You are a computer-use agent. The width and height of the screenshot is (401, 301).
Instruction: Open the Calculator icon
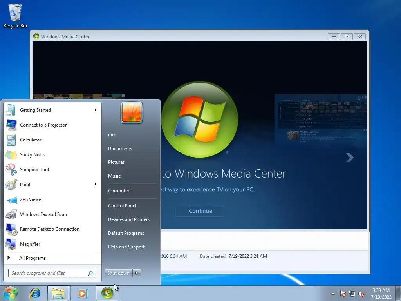[11, 140]
